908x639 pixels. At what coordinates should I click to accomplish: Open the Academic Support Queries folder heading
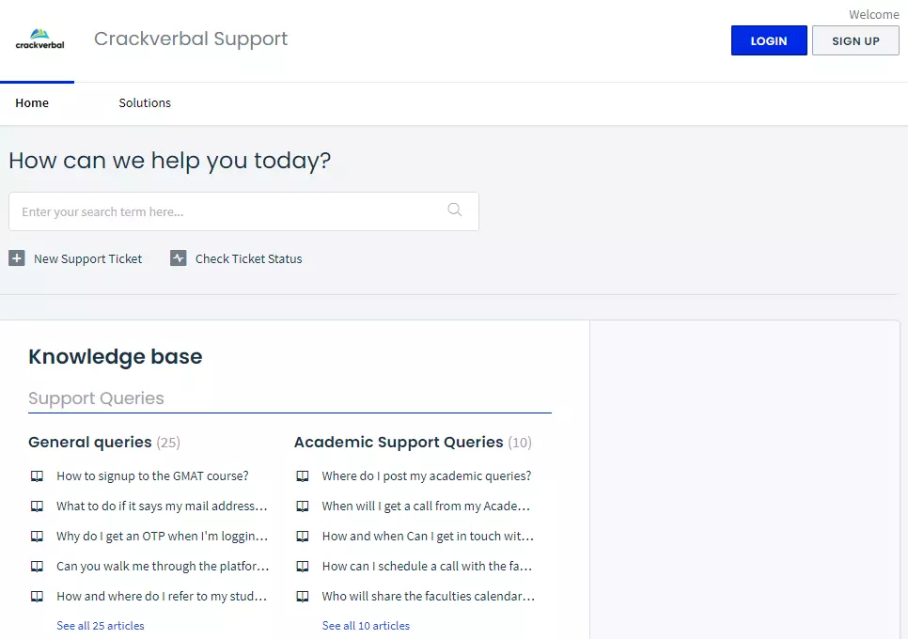point(399,443)
